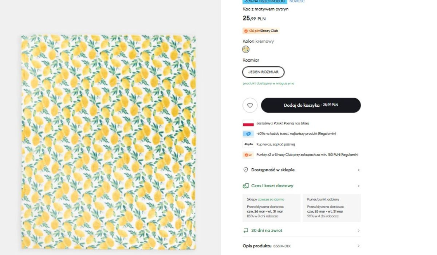Click the delivery truck icon
Image resolution: width=437 pixels, height=255 pixels.
point(246,186)
